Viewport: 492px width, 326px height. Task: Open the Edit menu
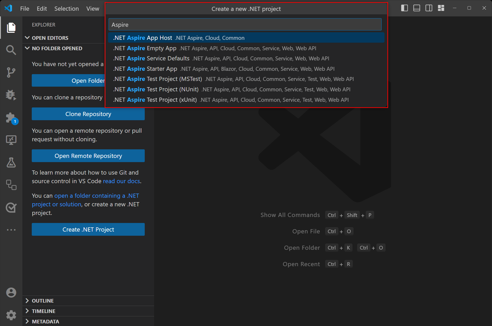point(42,9)
